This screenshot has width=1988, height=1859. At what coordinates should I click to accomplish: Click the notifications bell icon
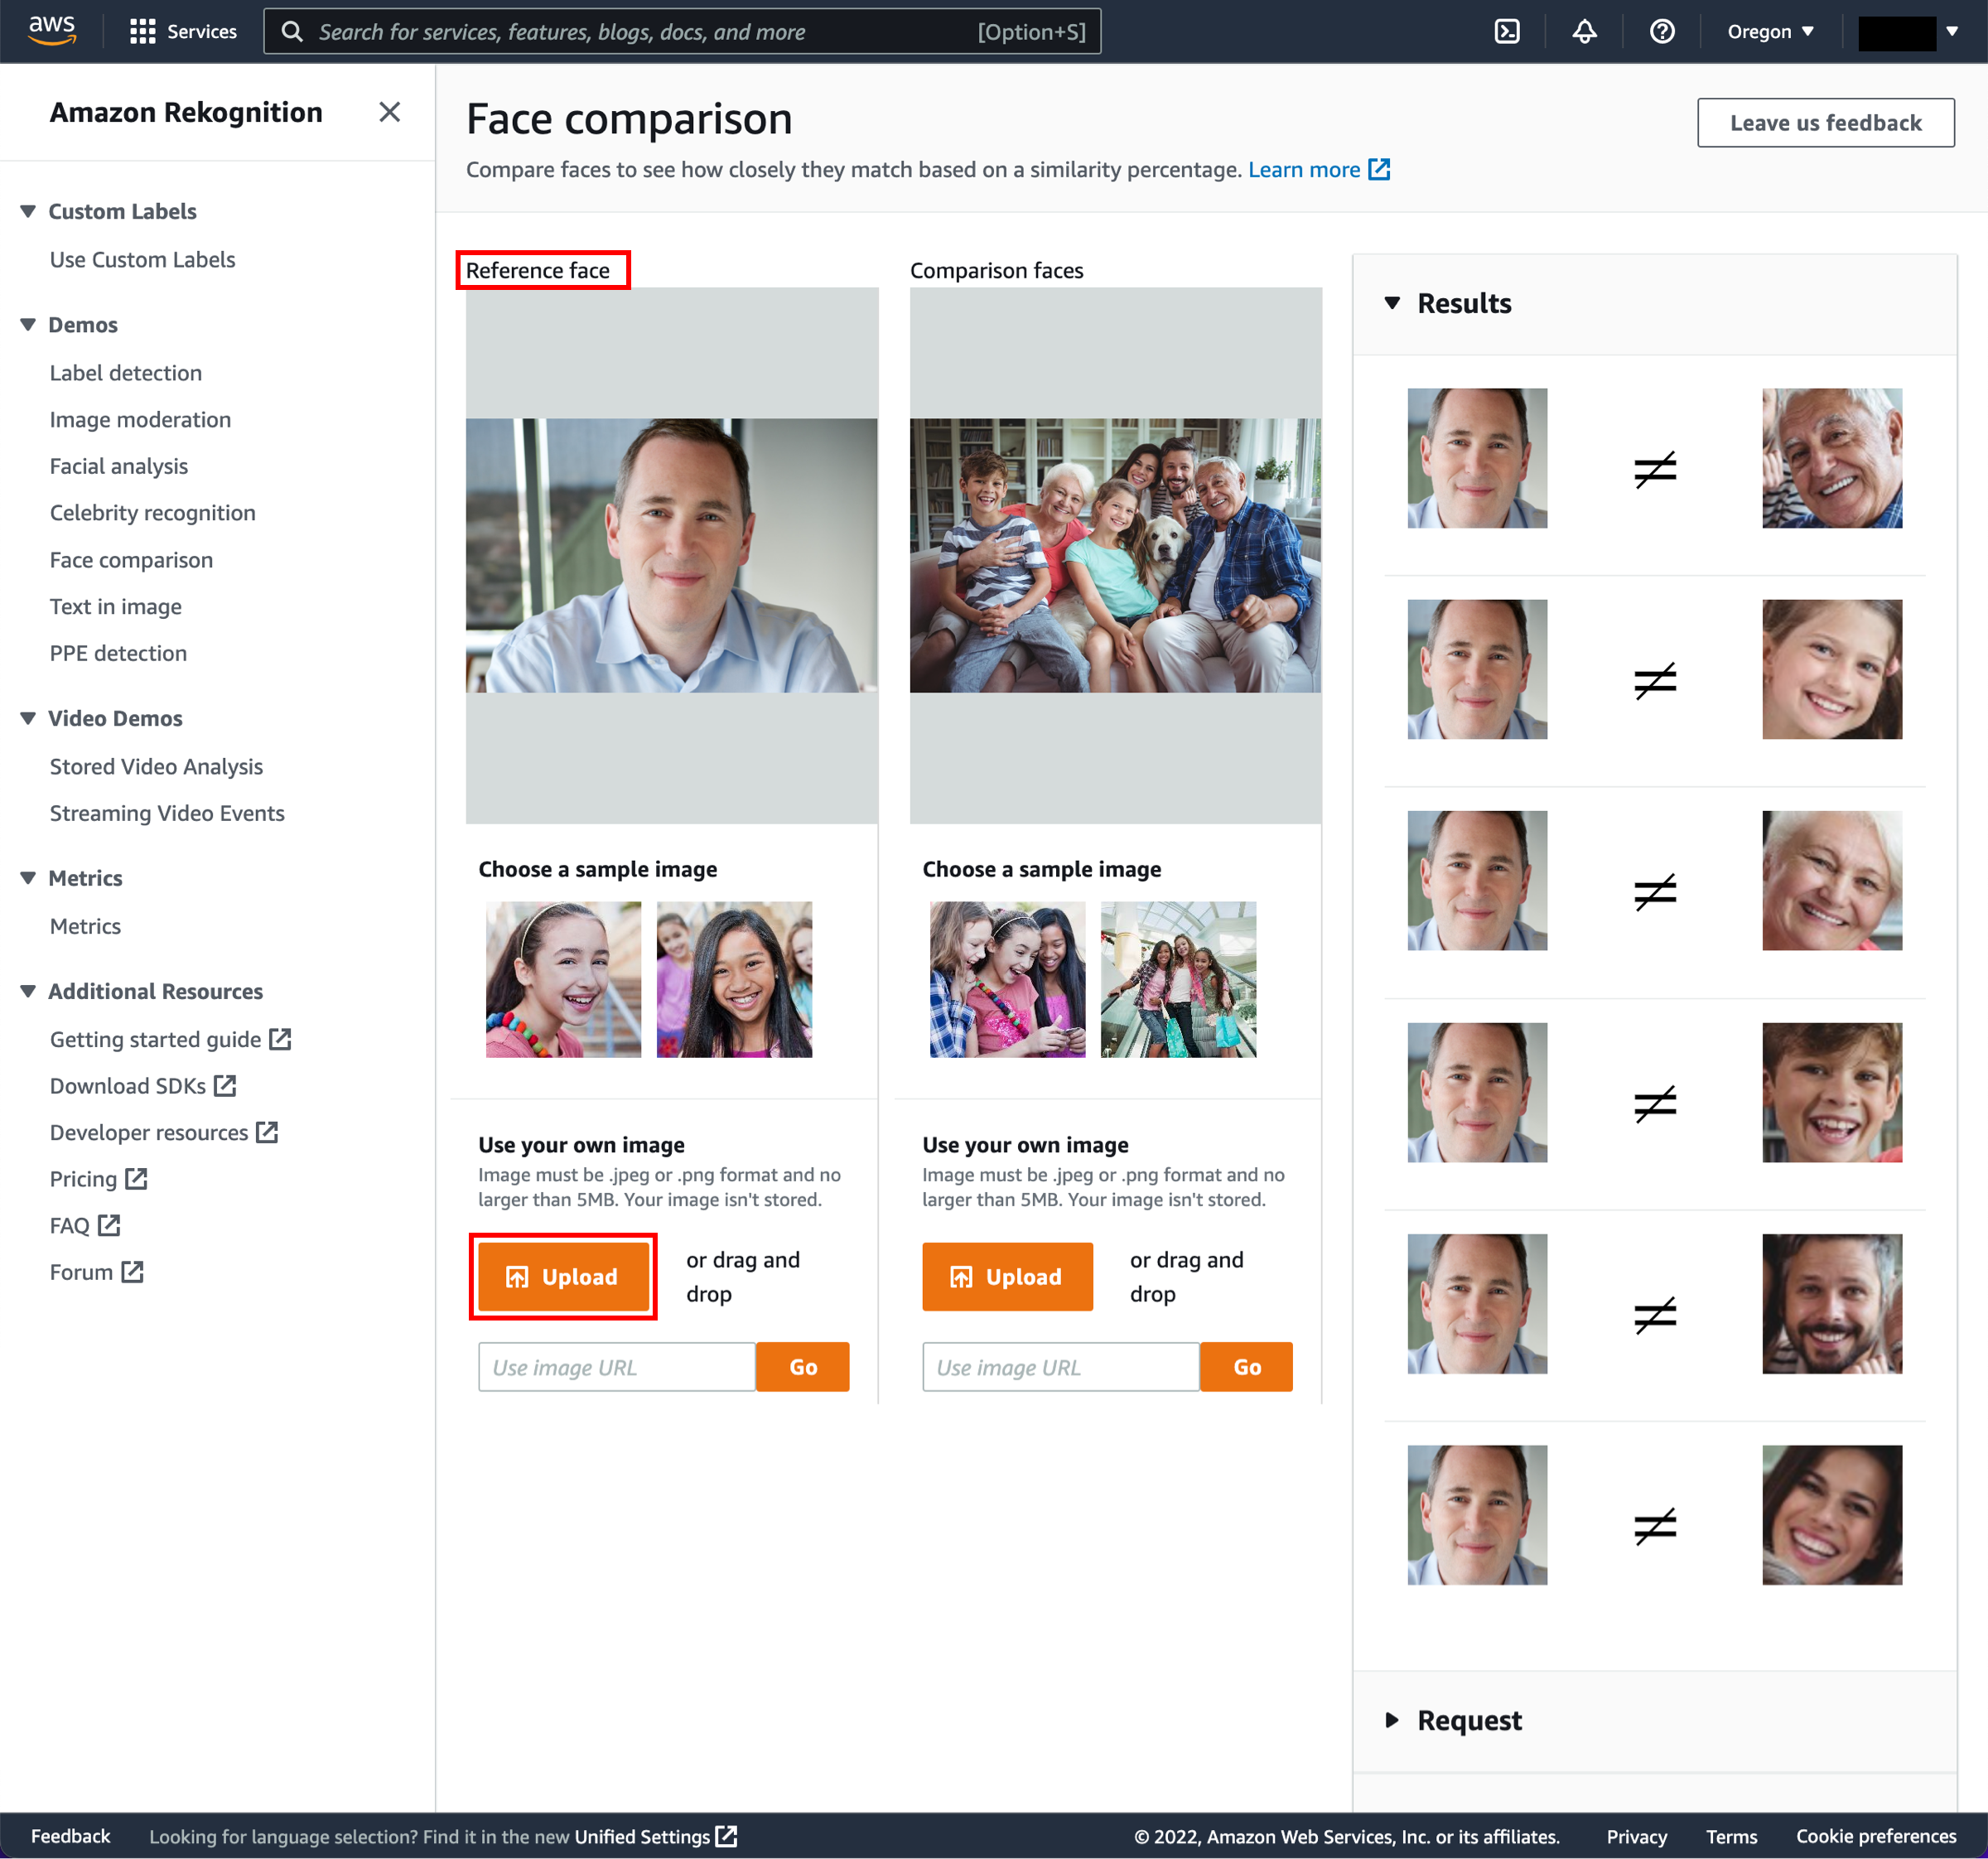(x=1588, y=30)
